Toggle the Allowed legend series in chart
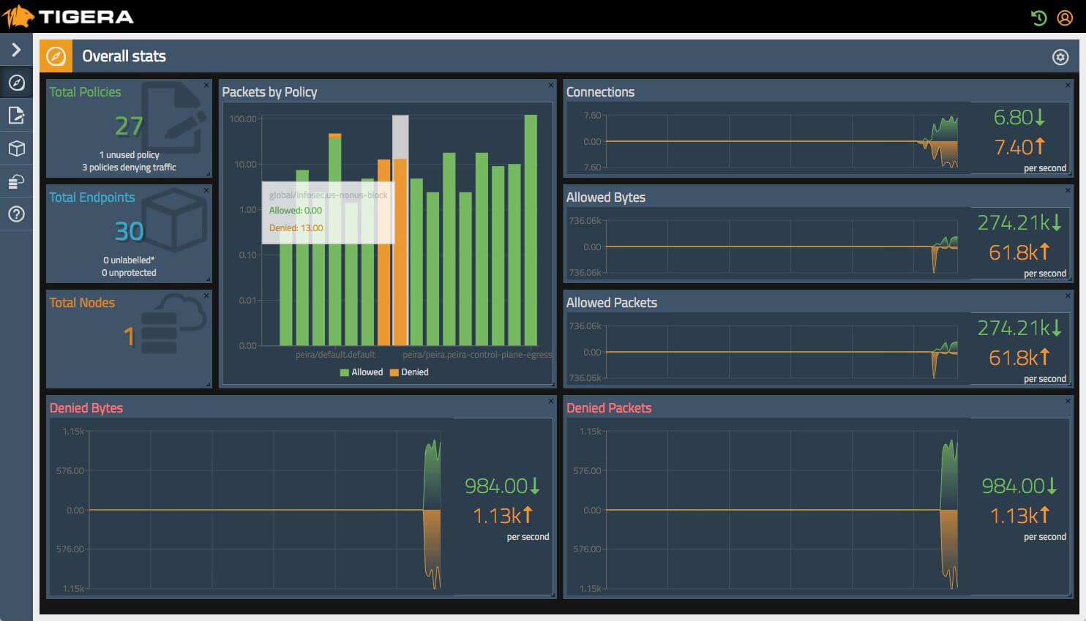 click(362, 372)
